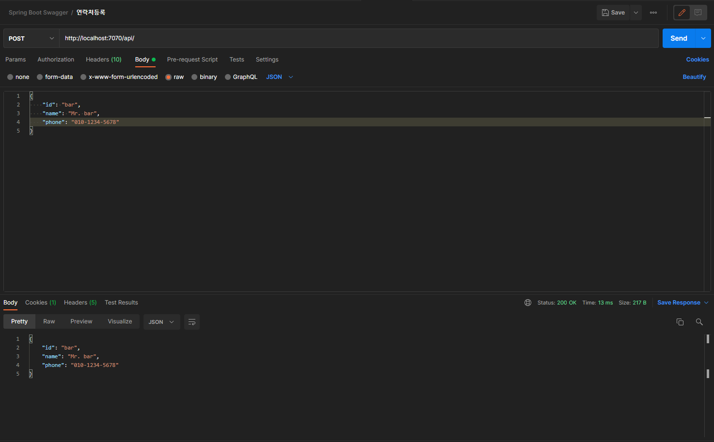Beautify the request body
This screenshot has width=714, height=442.
pos(694,77)
